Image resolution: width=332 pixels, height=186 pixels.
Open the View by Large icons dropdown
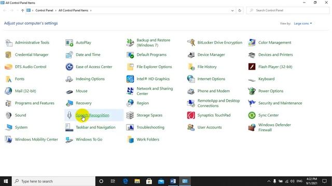click(303, 23)
